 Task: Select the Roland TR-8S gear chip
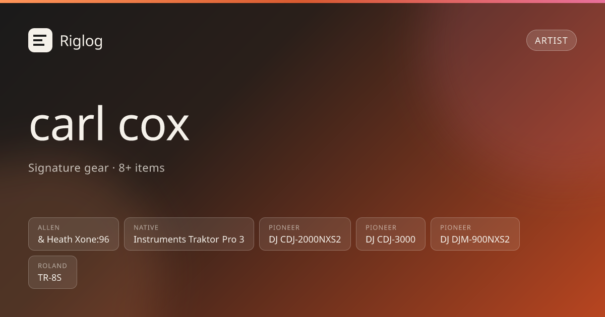52,272
